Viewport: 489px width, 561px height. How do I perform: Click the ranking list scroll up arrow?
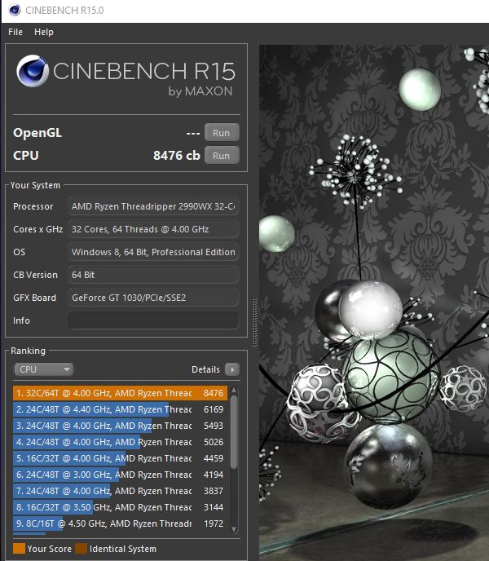[x=234, y=390]
